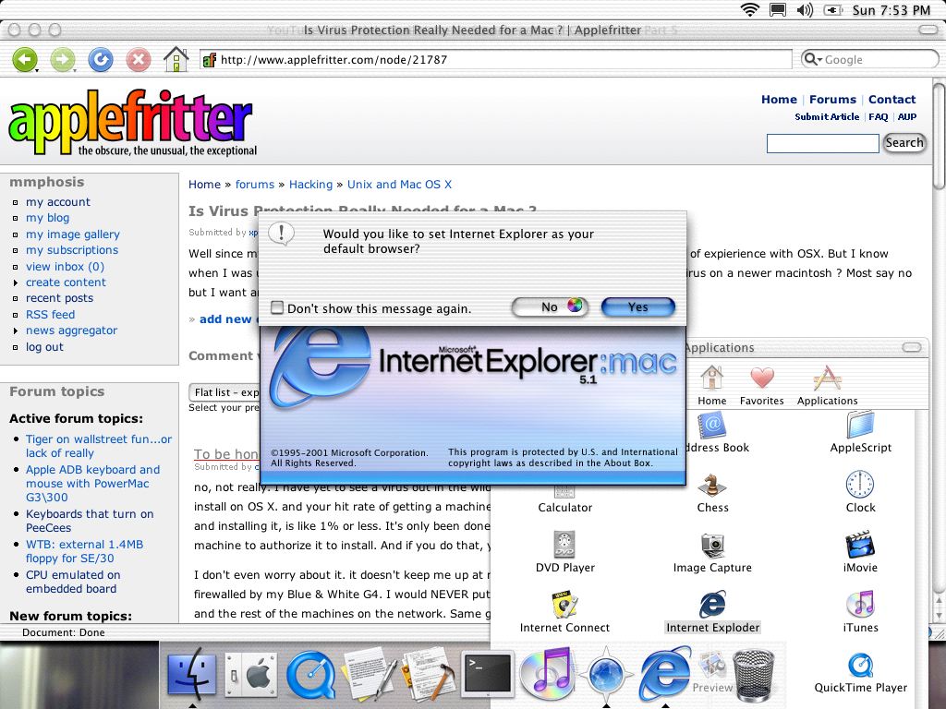Screen dimensions: 946x709
Task: Click the menu bar clock "Sun 7:53 PM"
Action: point(891,9)
